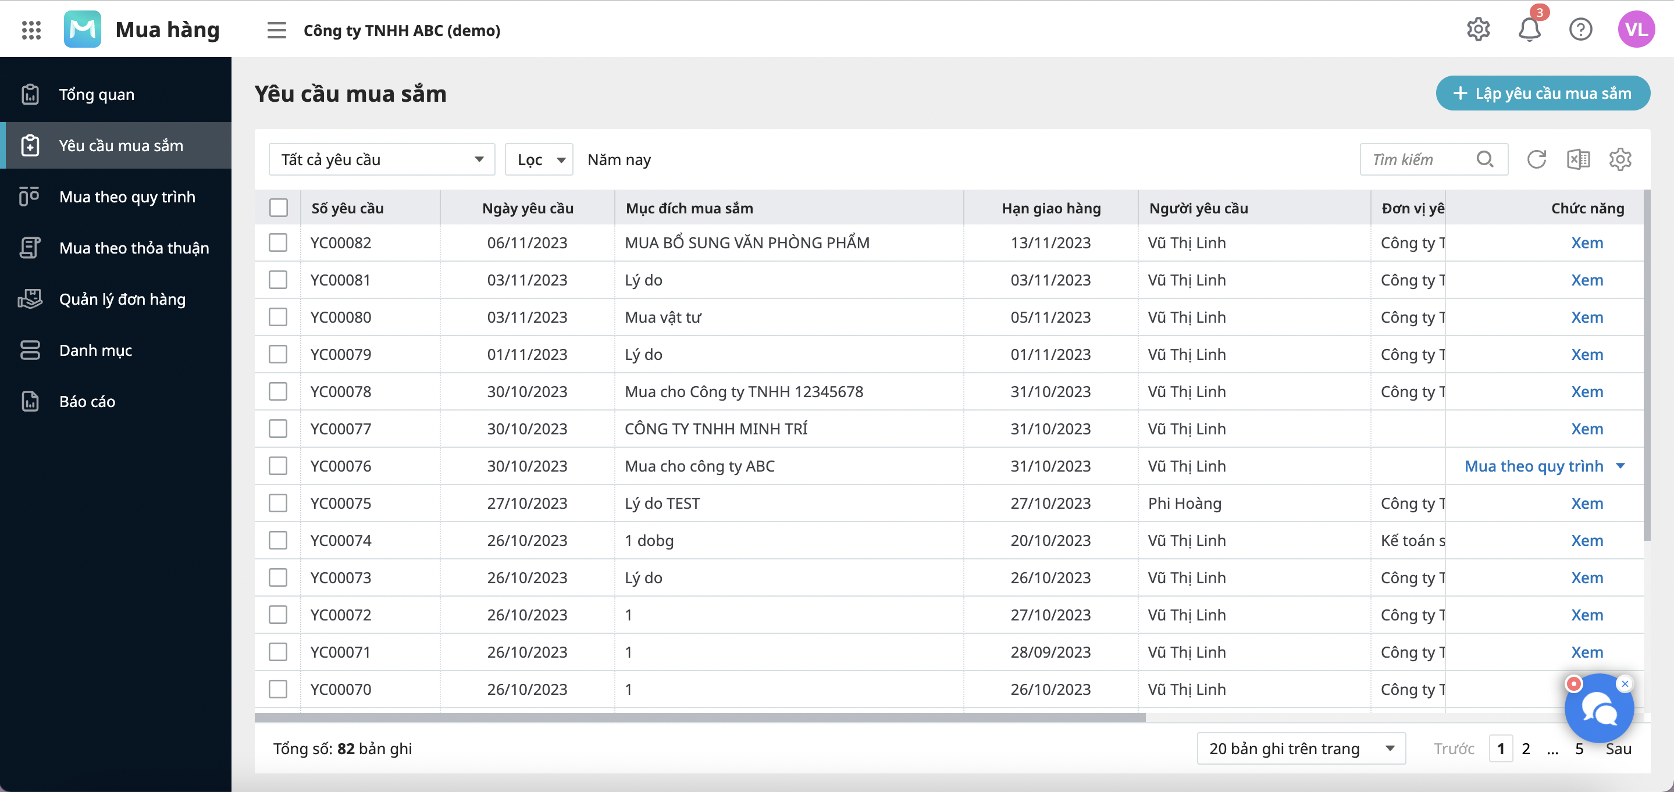The image size is (1674, 792).
Task: Select checkbox for row YC00082
Action: pos(278,242)
